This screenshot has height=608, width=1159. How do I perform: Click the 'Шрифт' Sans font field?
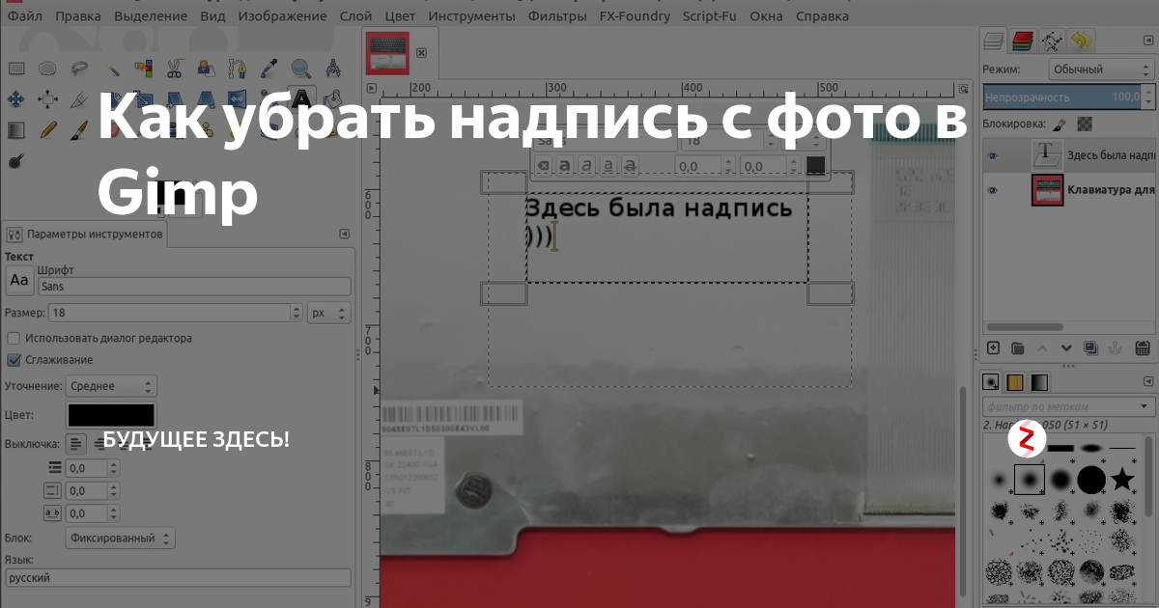tap(194, 287)
